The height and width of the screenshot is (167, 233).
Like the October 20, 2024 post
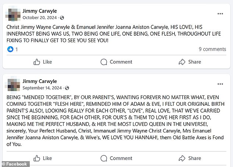tap(43, 62)
